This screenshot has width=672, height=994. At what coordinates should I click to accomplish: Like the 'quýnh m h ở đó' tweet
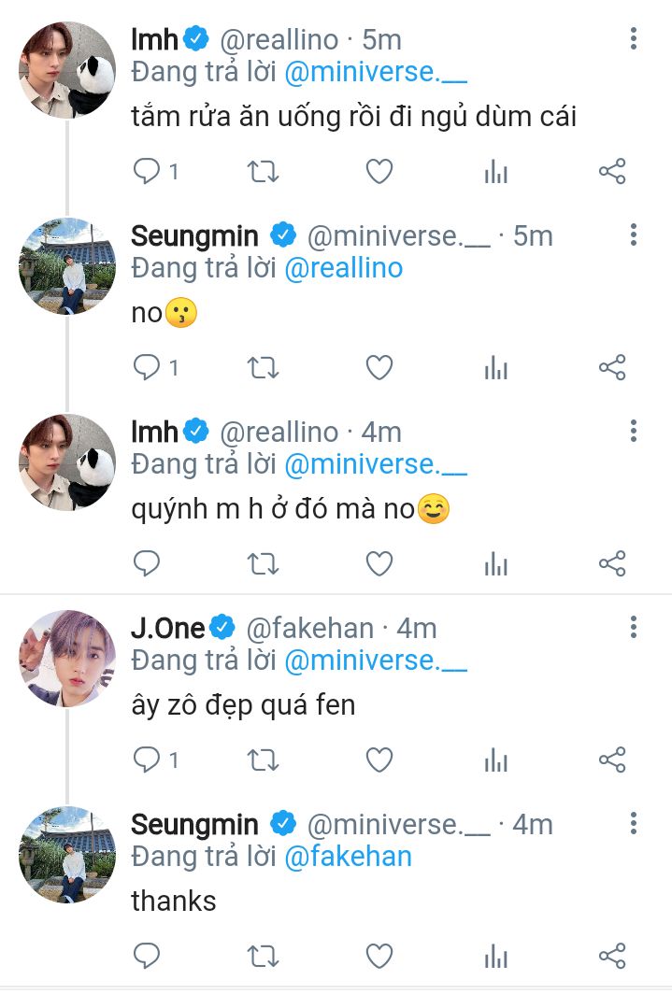(x=379, y=564)
